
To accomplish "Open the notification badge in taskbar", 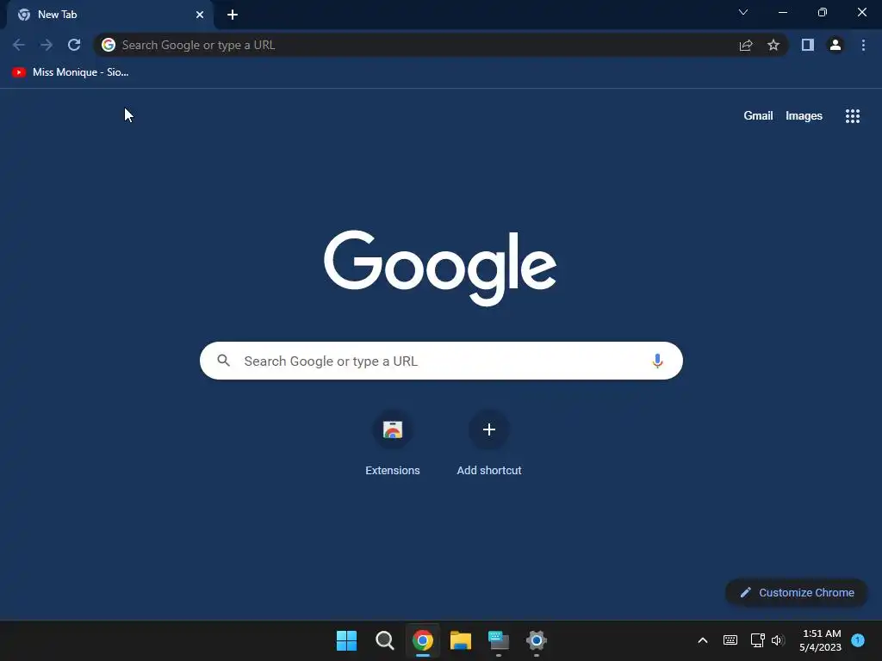I will [858, 640].
